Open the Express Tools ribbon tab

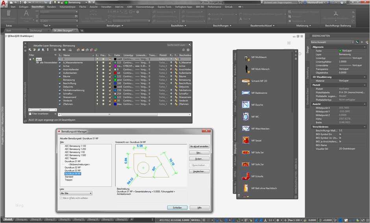(165, 7)
